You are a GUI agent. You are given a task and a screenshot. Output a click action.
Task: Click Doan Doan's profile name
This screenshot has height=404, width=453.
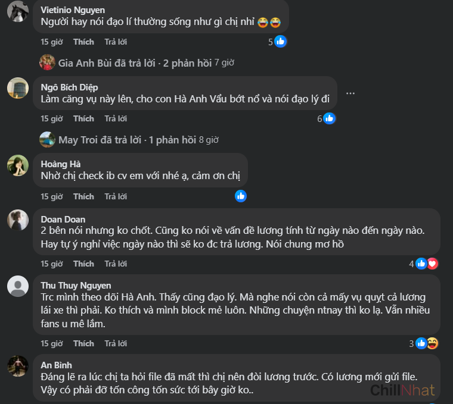63,220
